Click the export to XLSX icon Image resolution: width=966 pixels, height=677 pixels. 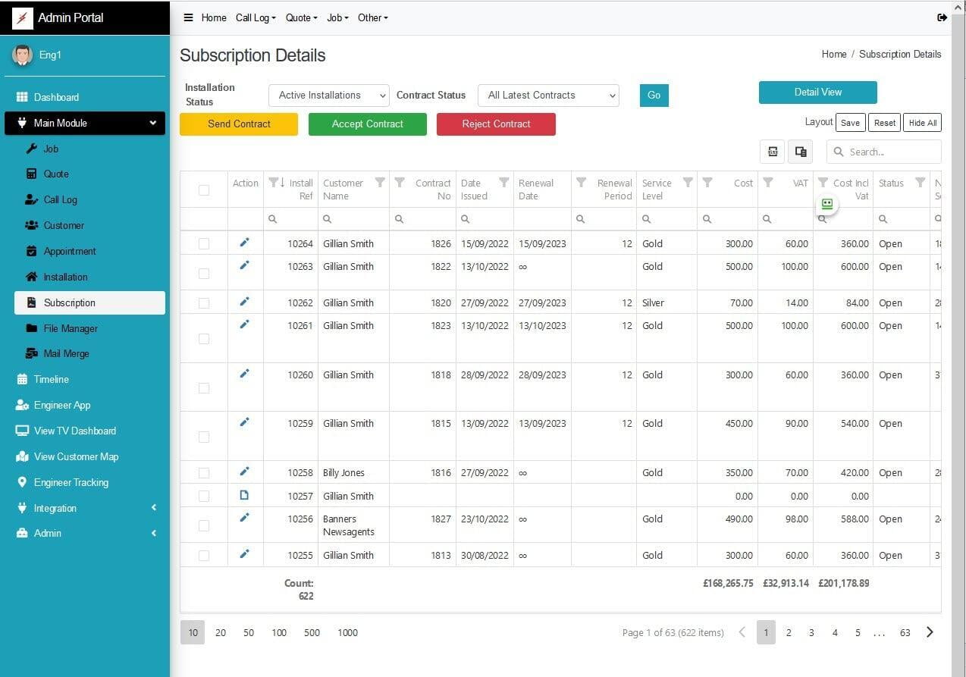click(x=772, y=152)
